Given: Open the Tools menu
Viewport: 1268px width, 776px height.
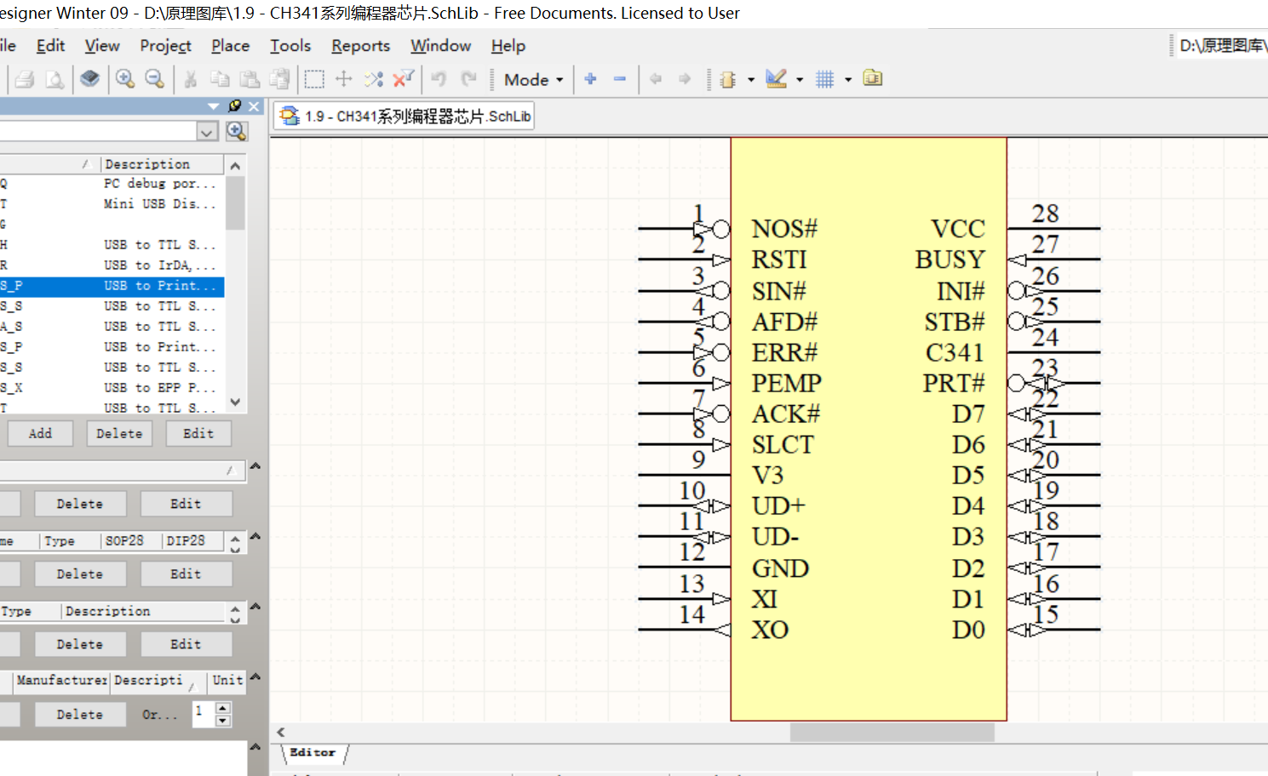Looking at the screenshot, I should tap(290, 46).
